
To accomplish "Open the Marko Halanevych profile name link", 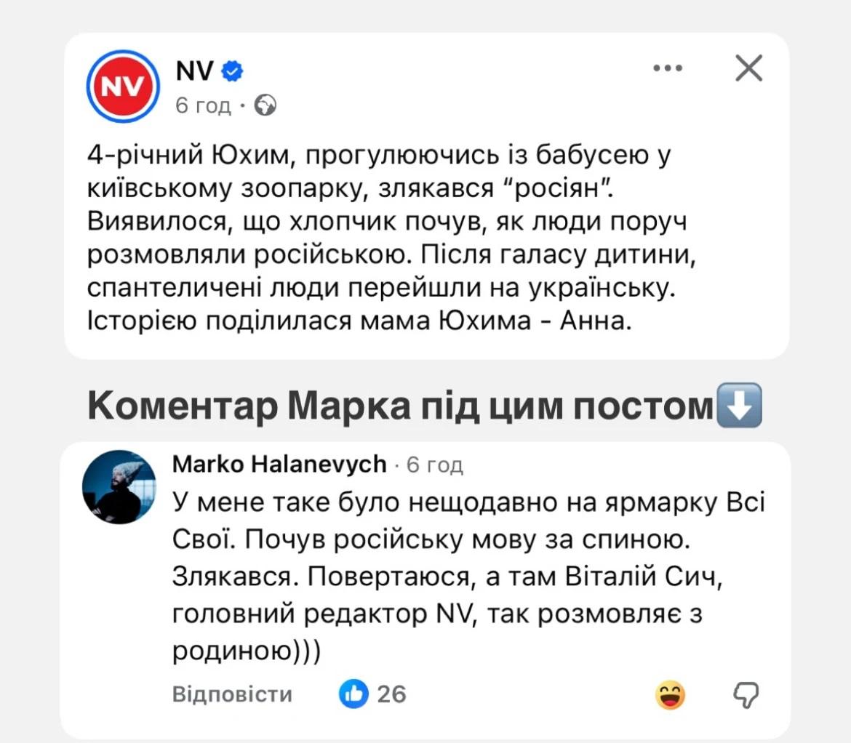I will click(x=279, y=464).
